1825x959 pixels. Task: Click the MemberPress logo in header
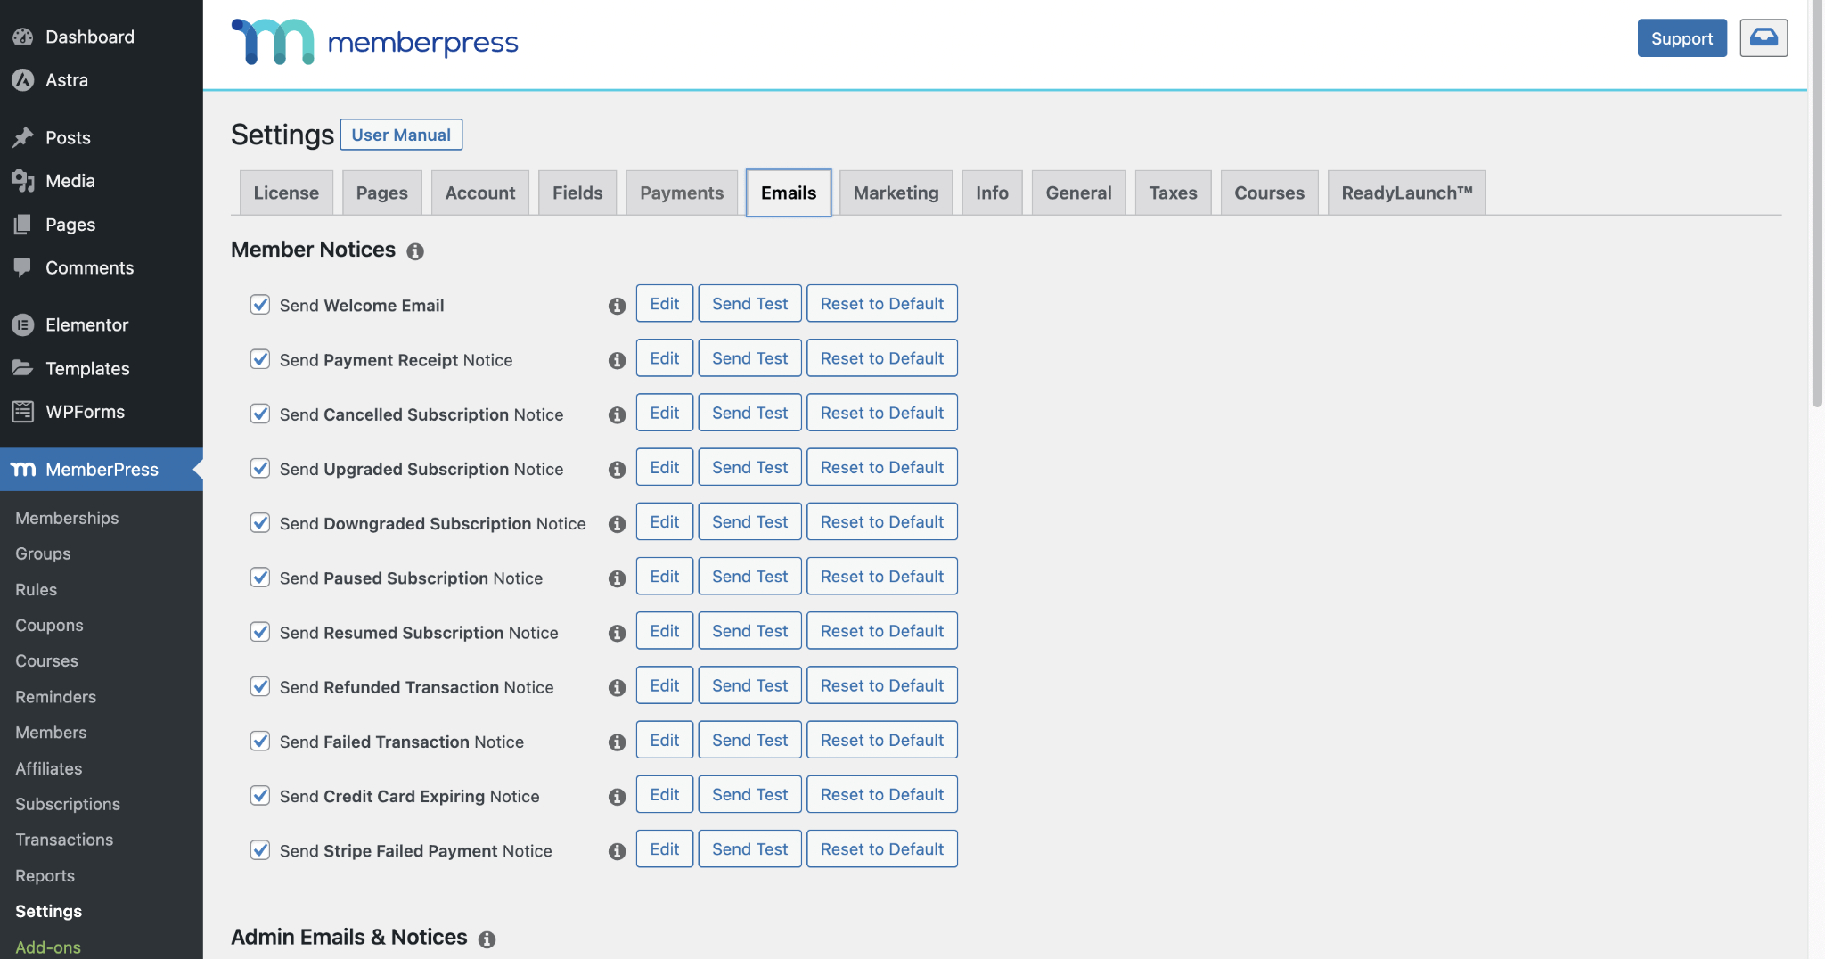(x=374, y=42)
